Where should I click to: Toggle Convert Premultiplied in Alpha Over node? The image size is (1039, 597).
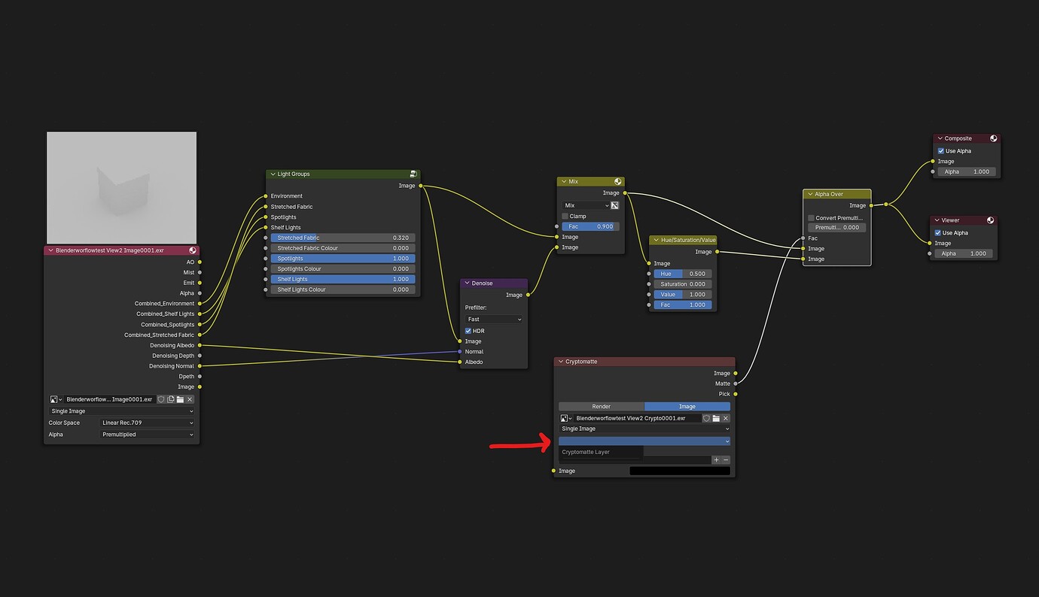812,218
